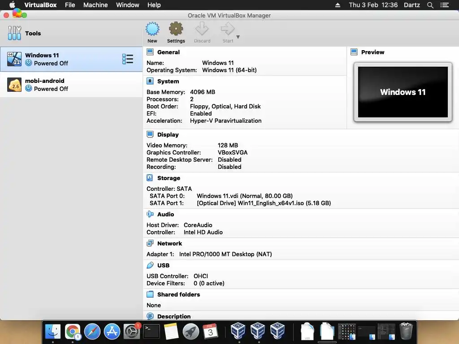Open the USB settings heading link
The image size is (459, 344).
click(163, 265)
